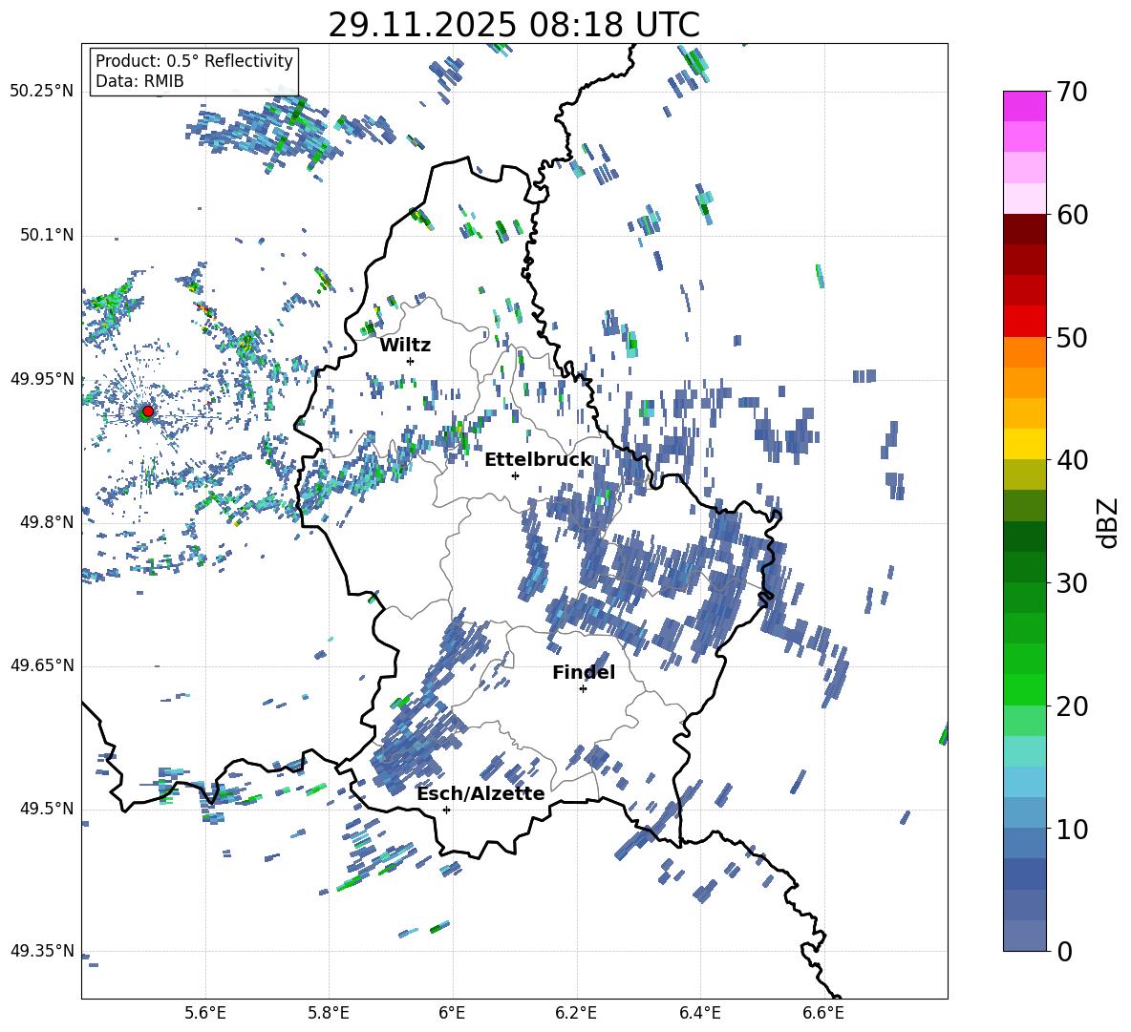
Task: Pick the bright magenta top colorbar segment
Action: [1025, 106]
